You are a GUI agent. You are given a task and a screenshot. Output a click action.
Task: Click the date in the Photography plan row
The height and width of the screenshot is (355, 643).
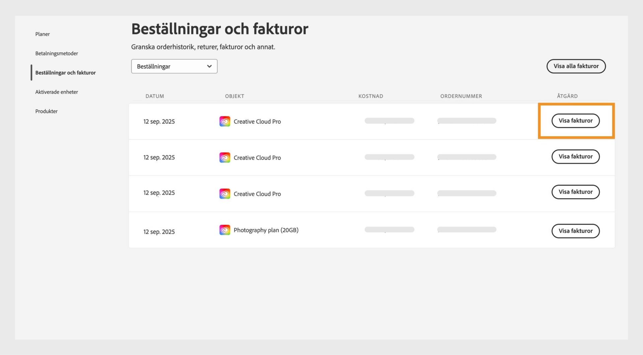159,232
